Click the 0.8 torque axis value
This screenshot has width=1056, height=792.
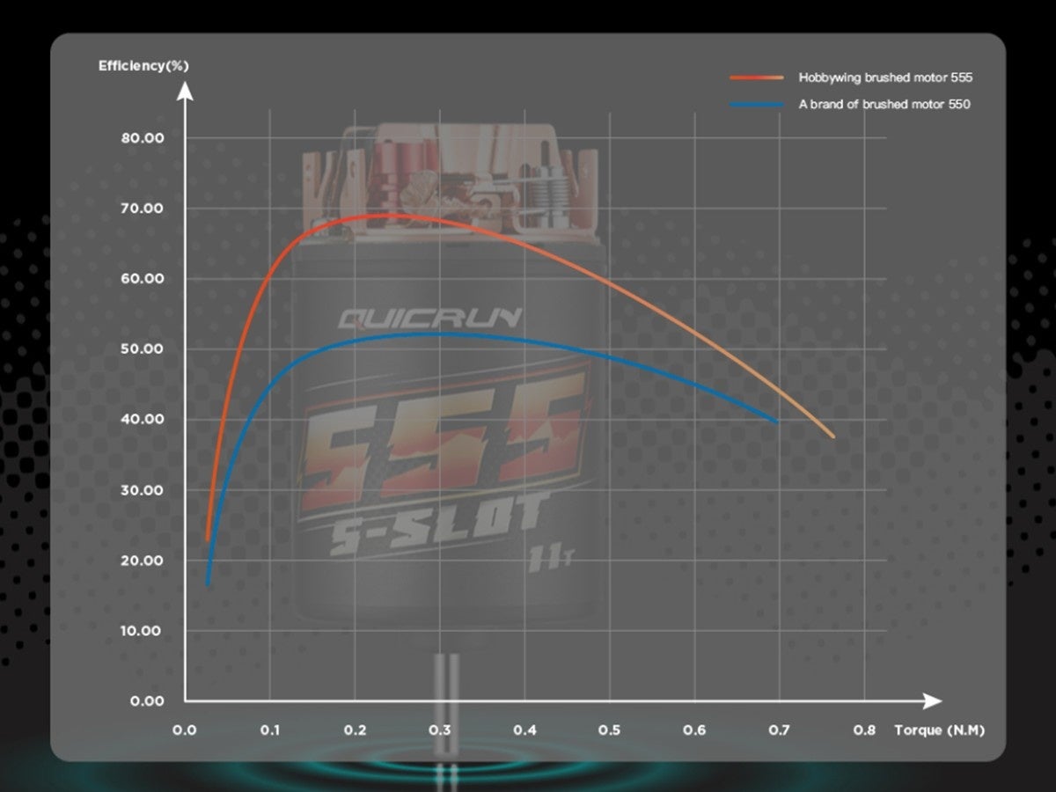click(x=865, y=730)
